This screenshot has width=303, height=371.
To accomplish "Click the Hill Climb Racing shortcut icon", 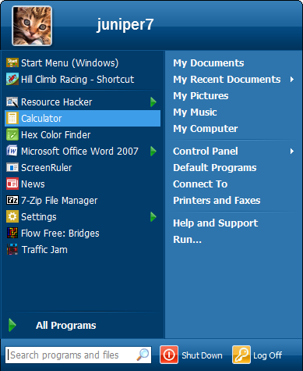I will (x=12, y=79).
